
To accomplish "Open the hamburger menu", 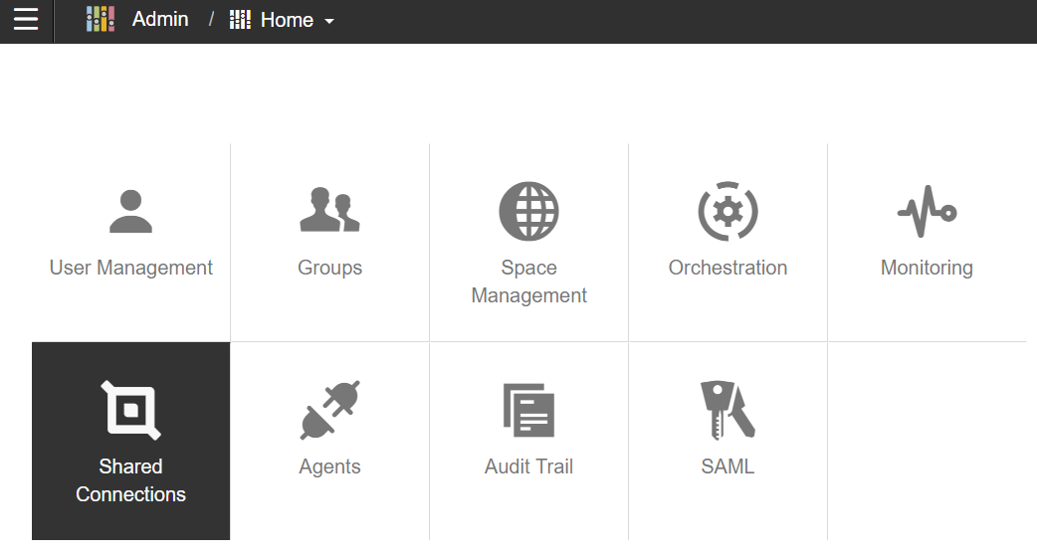I will click(26, 19).
